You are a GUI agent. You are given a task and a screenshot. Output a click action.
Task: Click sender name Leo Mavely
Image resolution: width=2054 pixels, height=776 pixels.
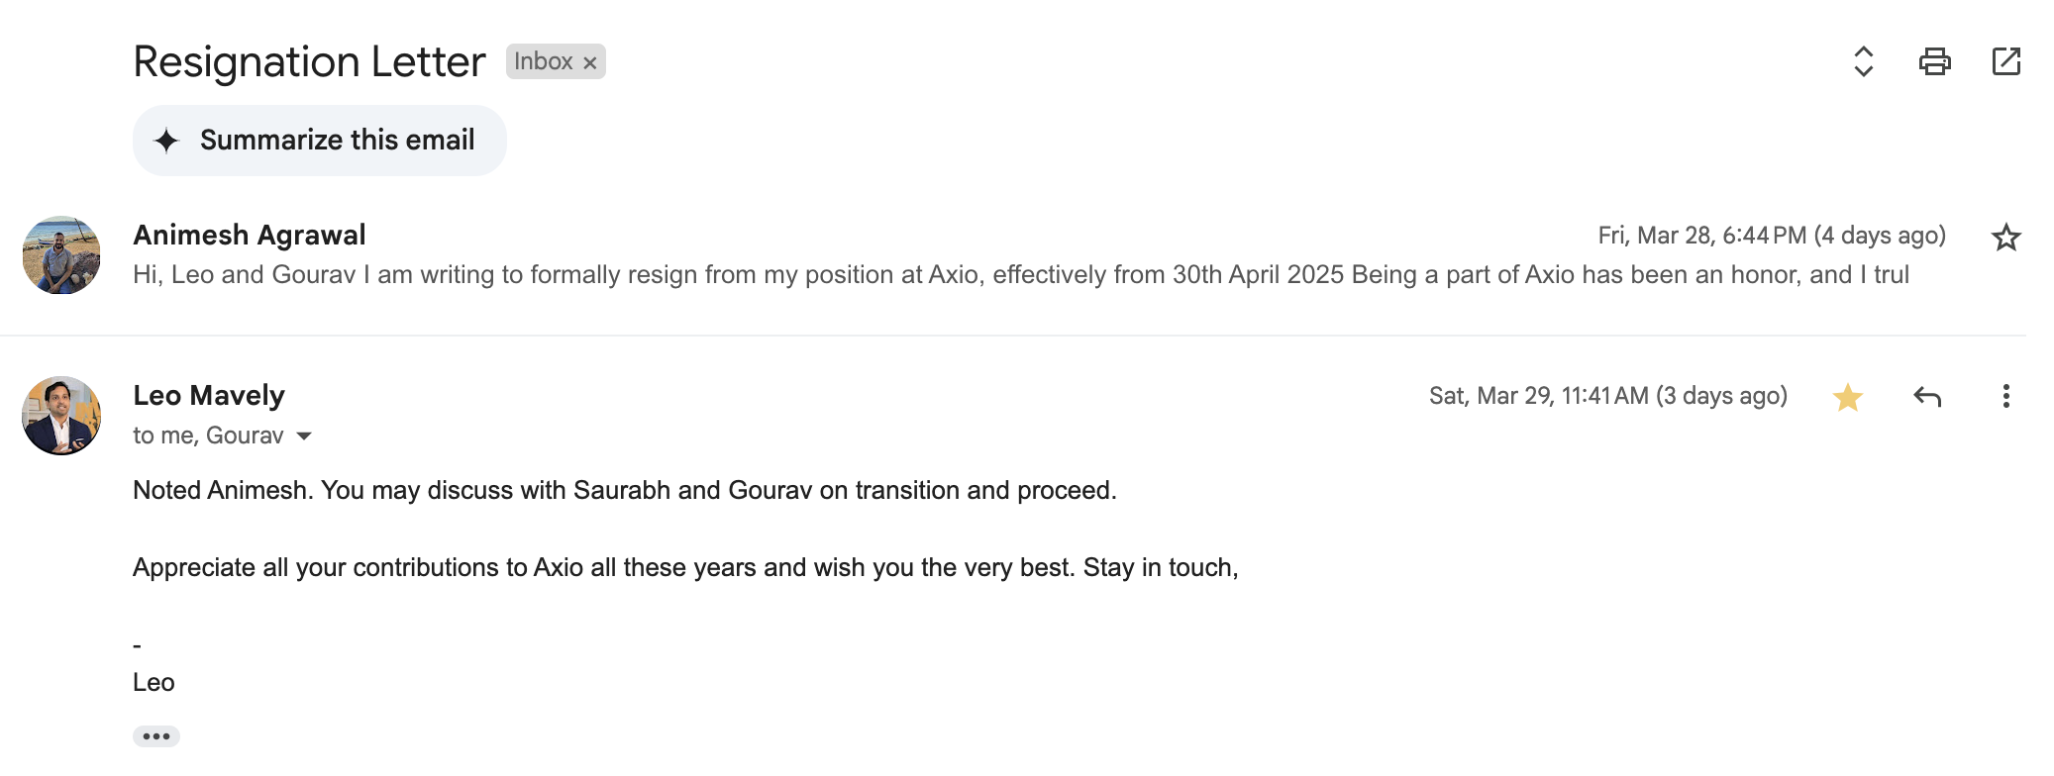coord(209,396)
